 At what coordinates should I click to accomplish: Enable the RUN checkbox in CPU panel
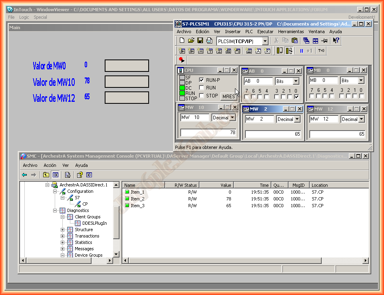pos(202,88)
